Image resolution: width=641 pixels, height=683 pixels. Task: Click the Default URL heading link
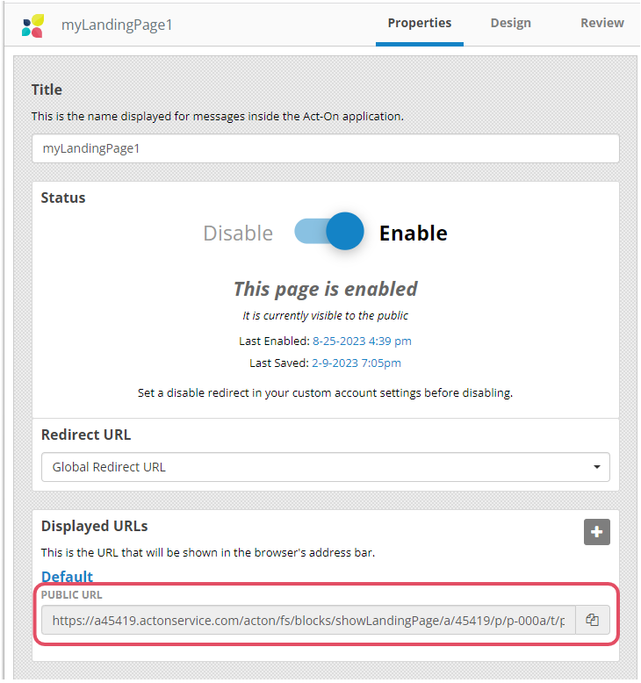point(67,577)
